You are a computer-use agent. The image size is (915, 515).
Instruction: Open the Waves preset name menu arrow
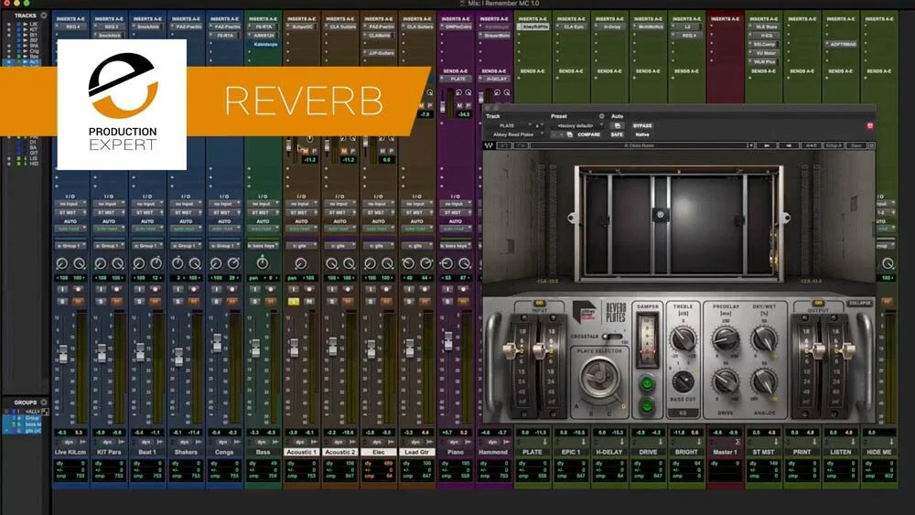[x=750, y=145]
